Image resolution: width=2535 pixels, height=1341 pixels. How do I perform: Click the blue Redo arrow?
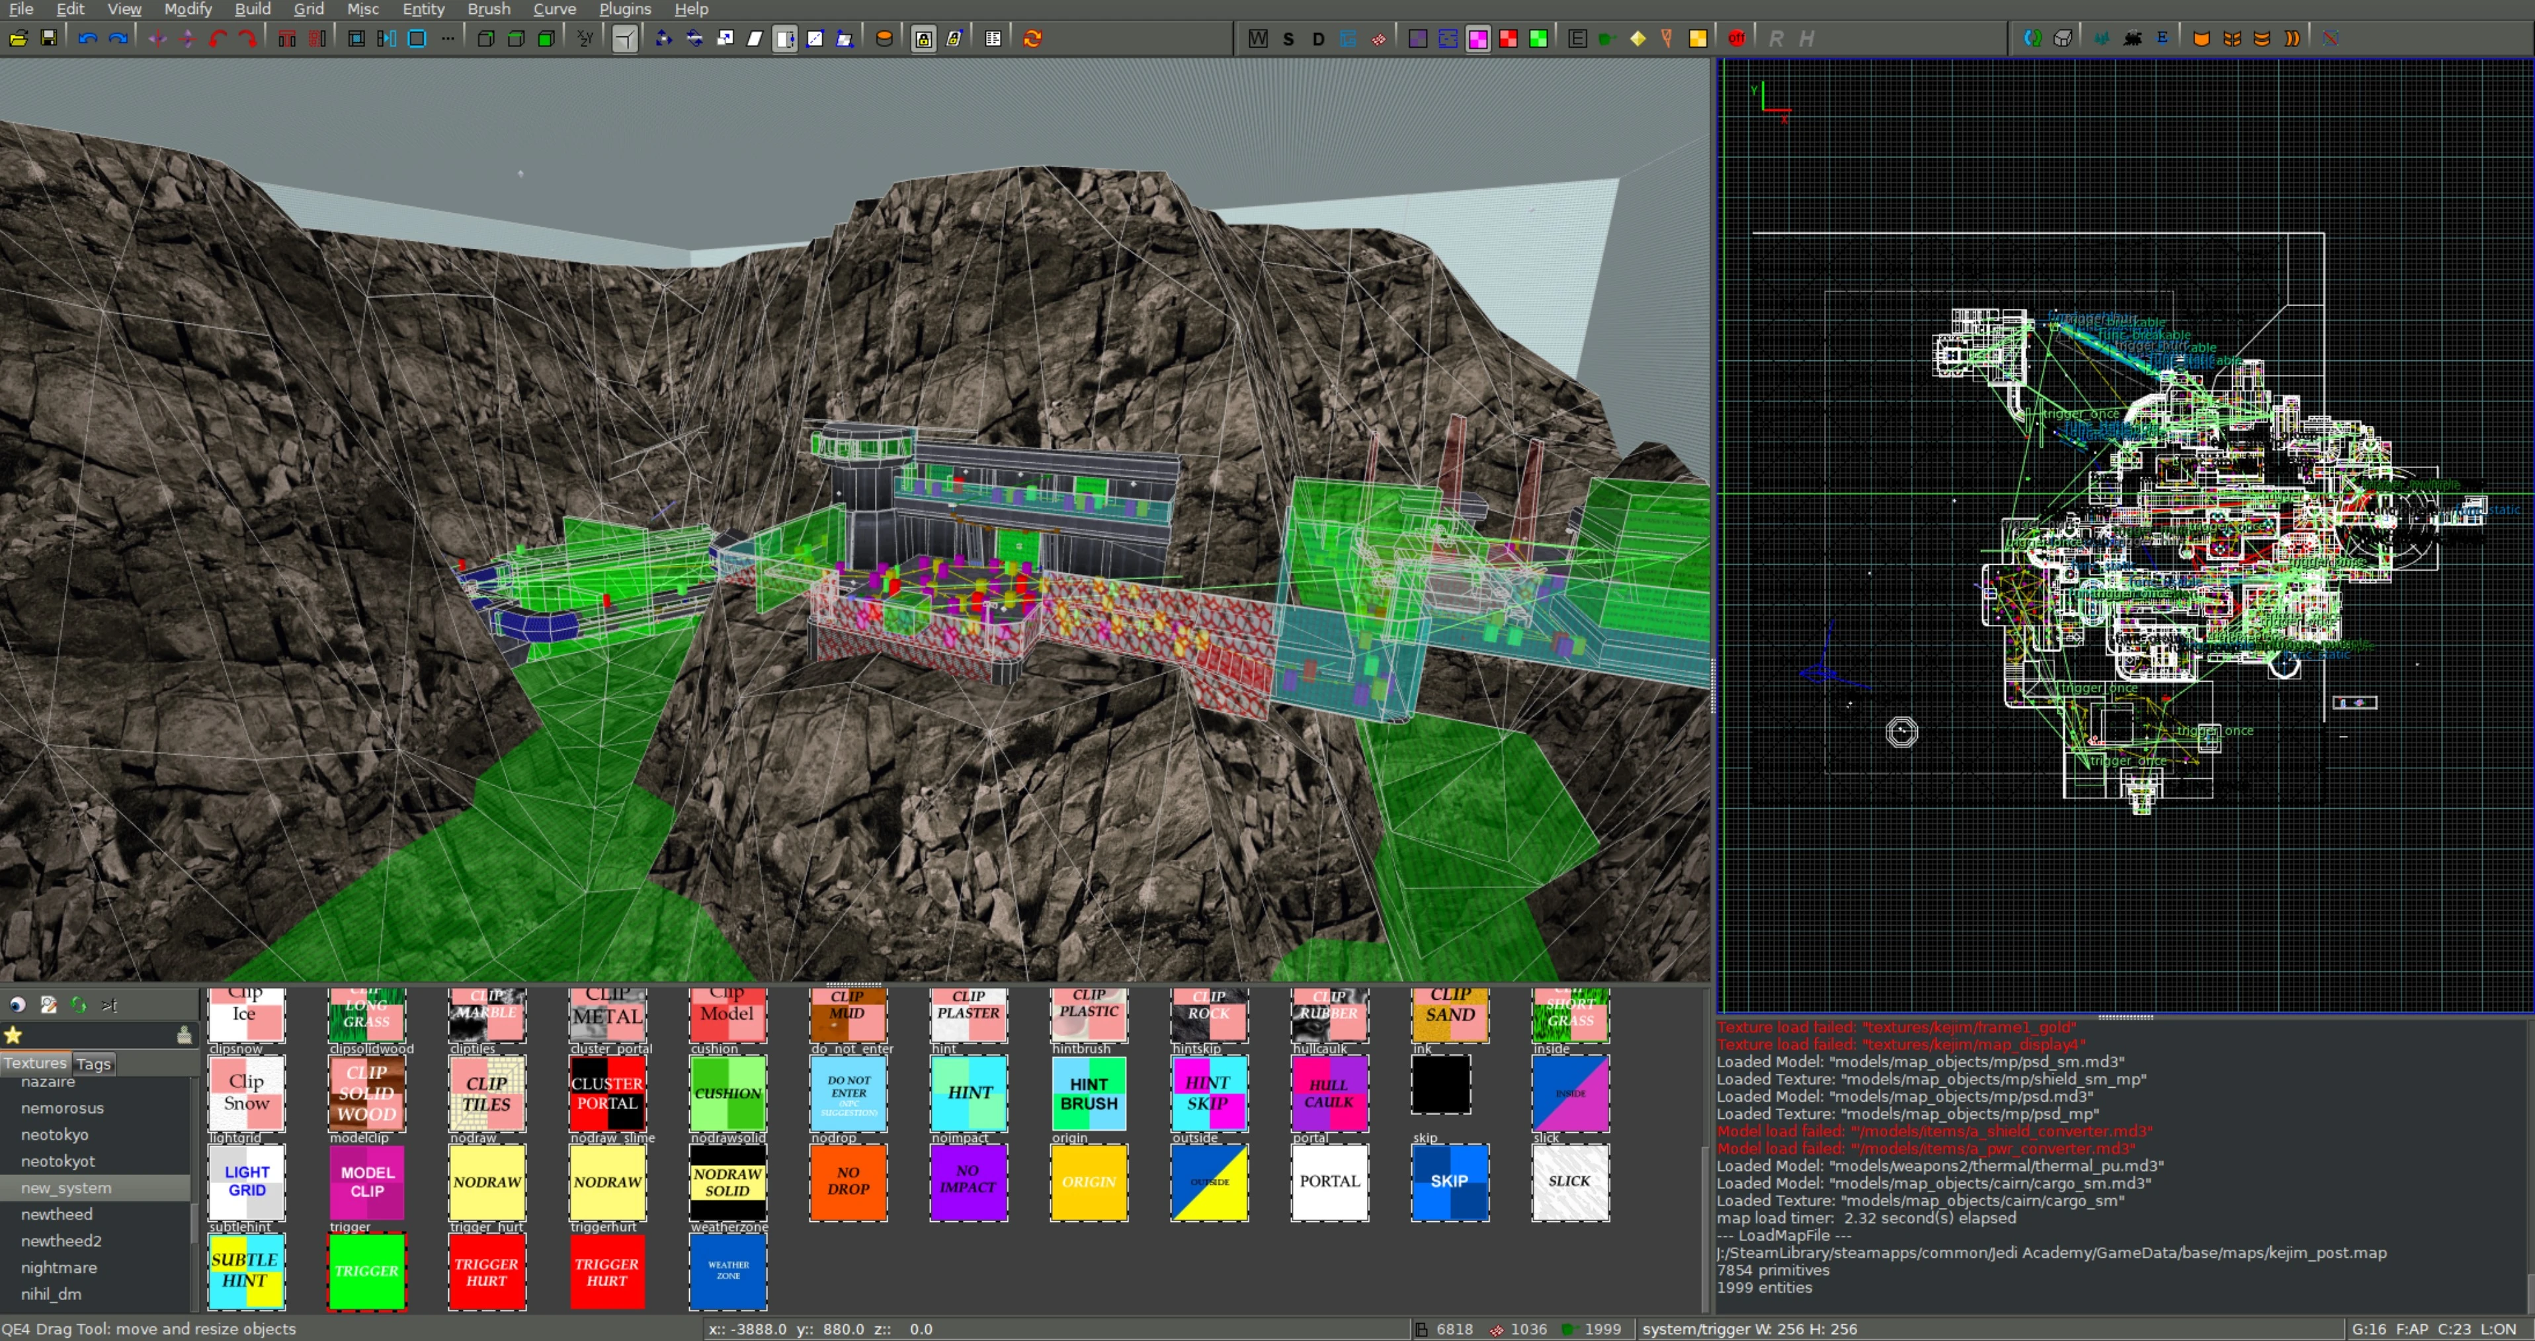[x=118, y=38]
